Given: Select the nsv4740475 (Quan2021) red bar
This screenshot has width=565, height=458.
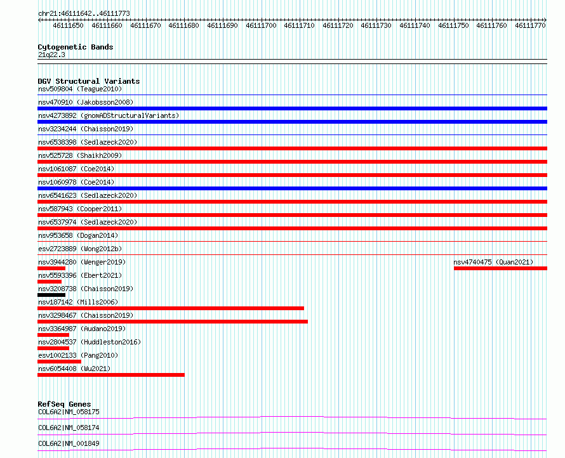Looking at the screenshot, I should [500, 268].
